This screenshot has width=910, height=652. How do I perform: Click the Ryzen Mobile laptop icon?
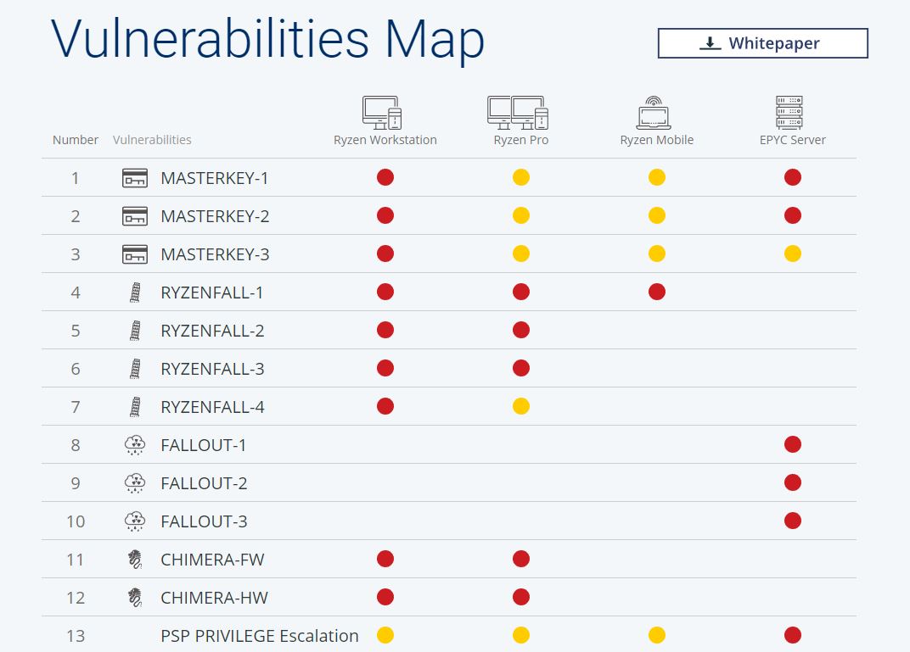tap(654, 113)
